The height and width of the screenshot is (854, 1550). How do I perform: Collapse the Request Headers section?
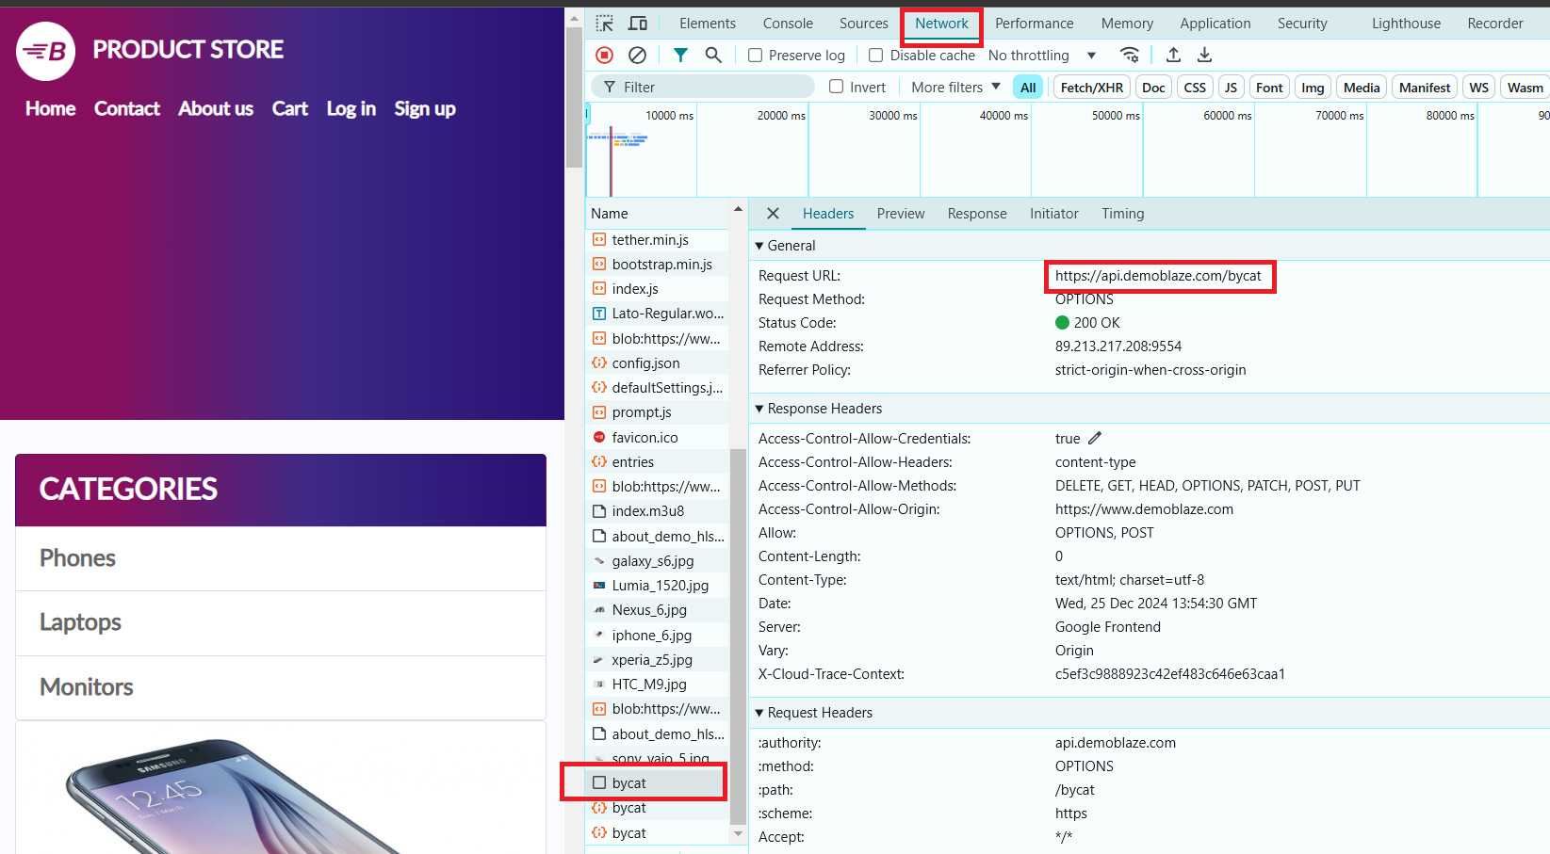[815, 713]
